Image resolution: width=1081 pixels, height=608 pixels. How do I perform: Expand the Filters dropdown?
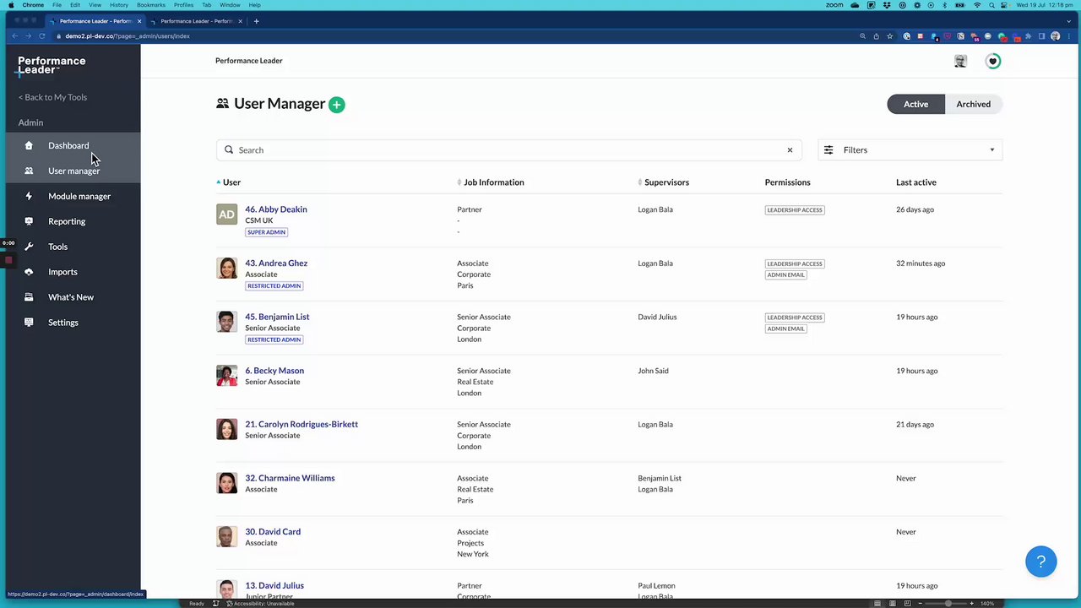[910, 150]
